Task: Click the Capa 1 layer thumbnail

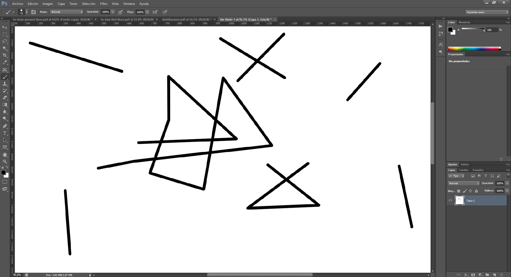Action: pyautogui.click(x=459, y=200)
